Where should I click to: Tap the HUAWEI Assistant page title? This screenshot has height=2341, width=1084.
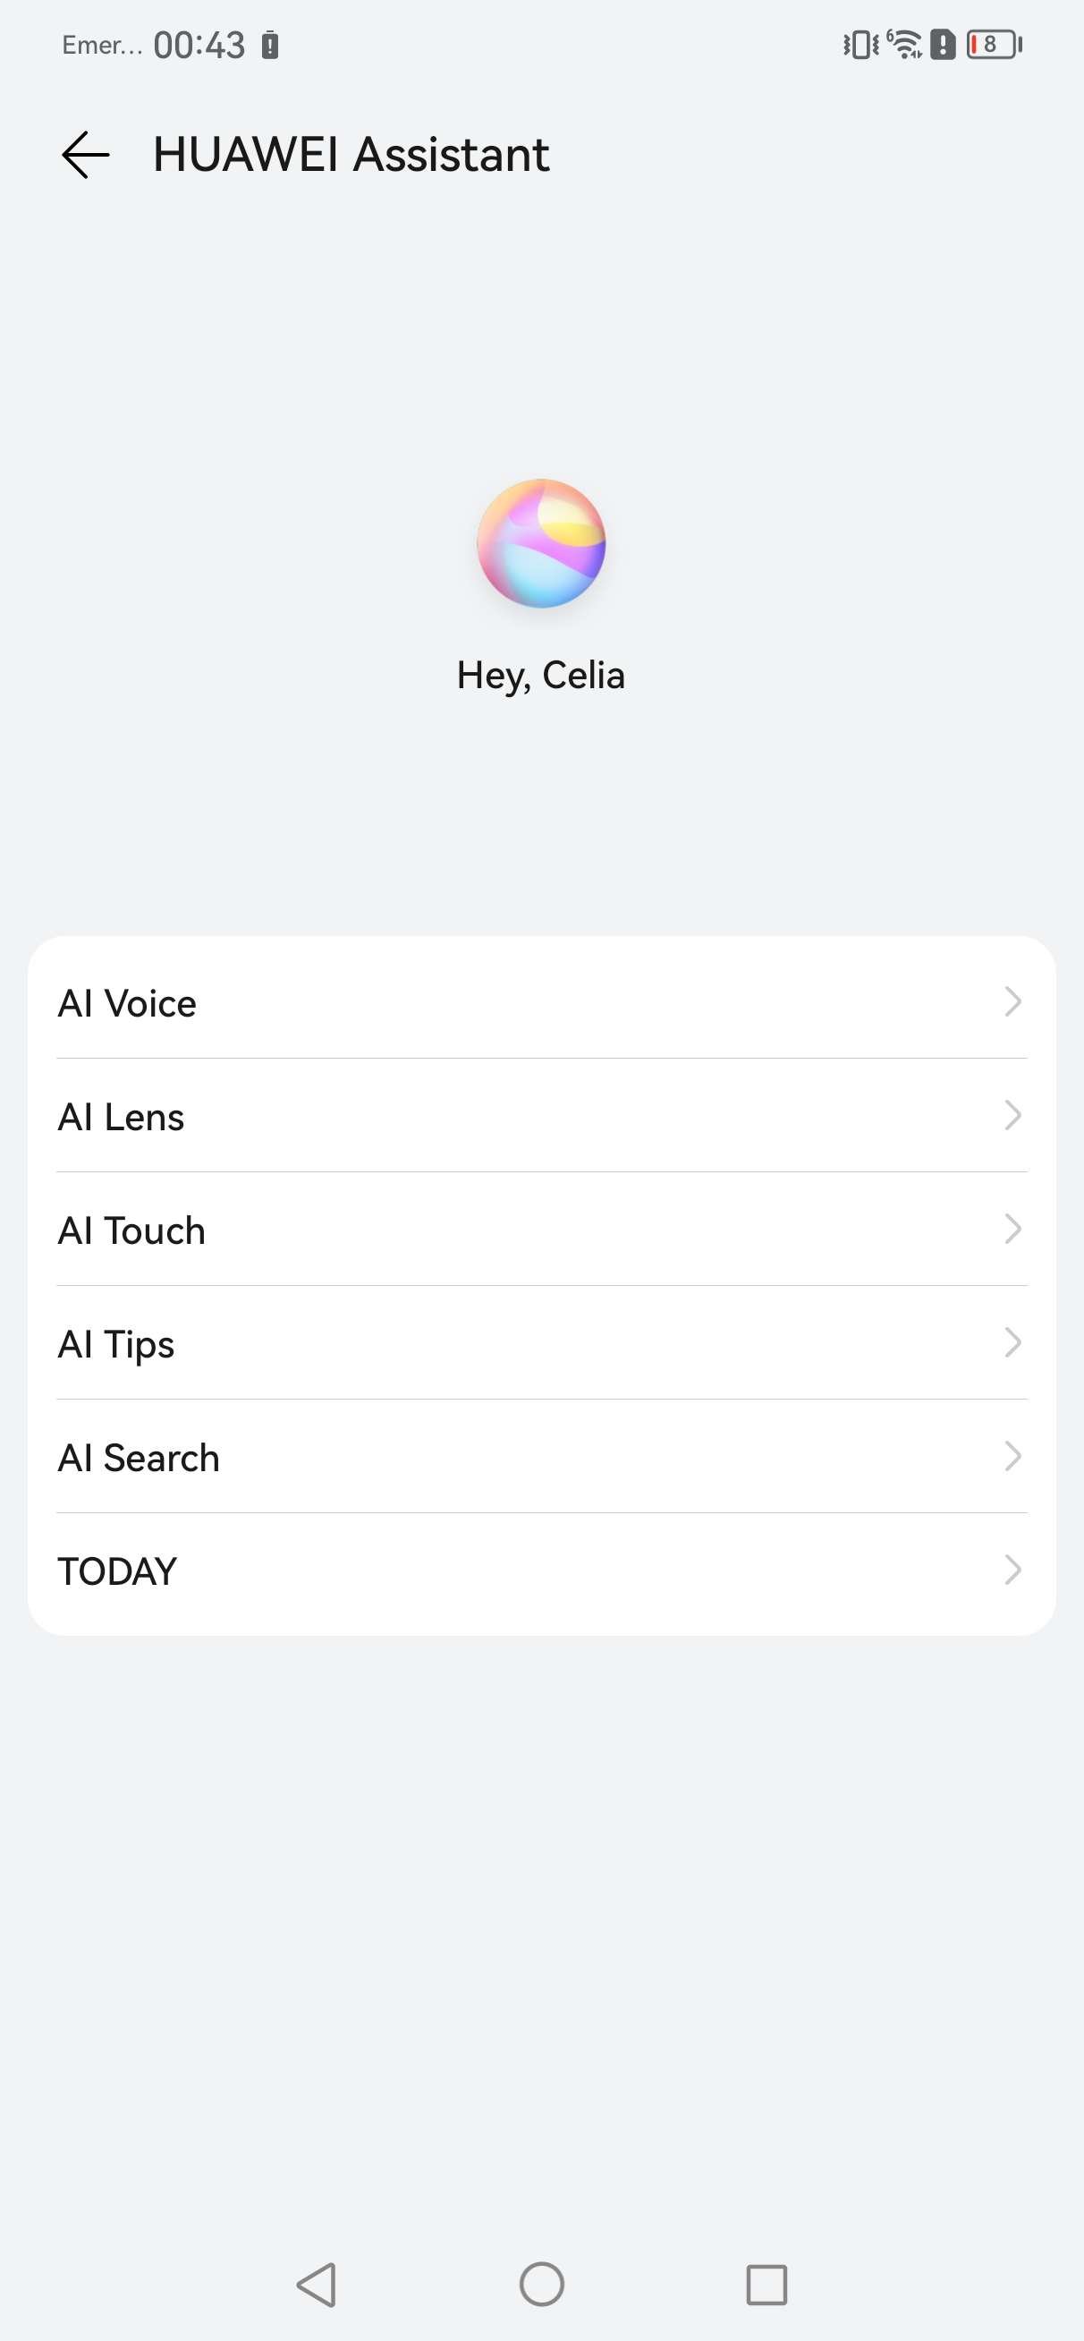click(x=351, y=155)
